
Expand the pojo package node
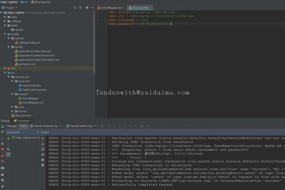[12, 107]
